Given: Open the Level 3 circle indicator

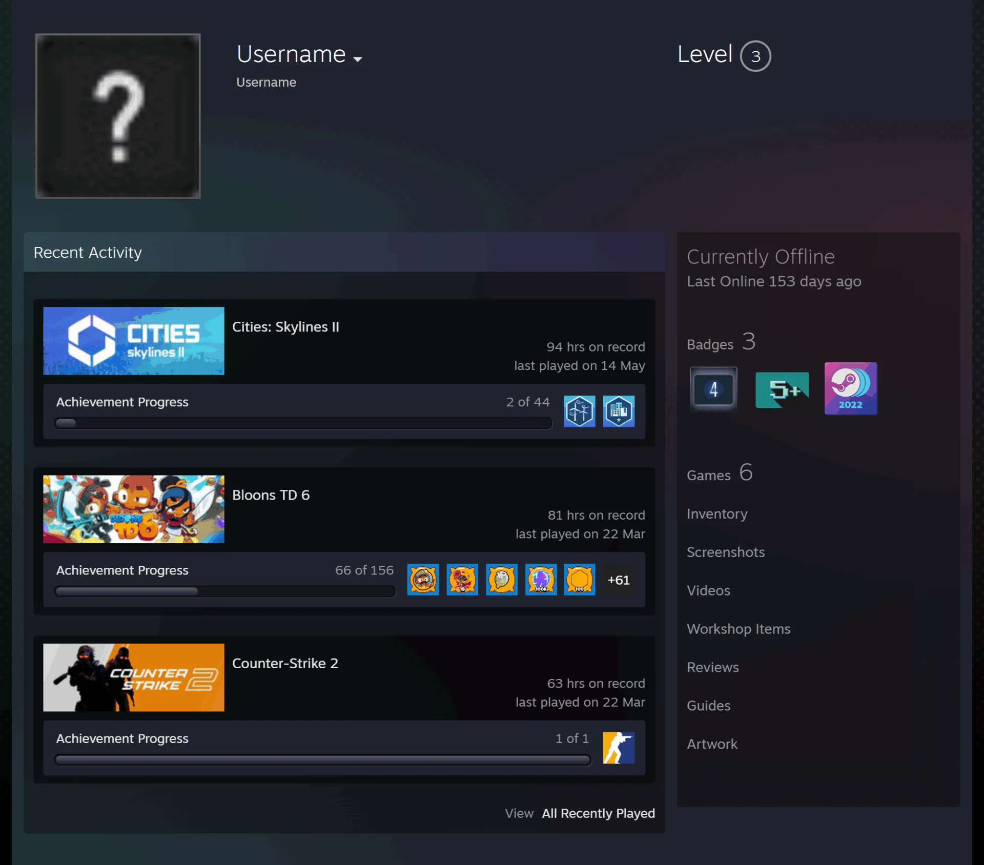Looking at the screenshot, I should tap(755, 56).
